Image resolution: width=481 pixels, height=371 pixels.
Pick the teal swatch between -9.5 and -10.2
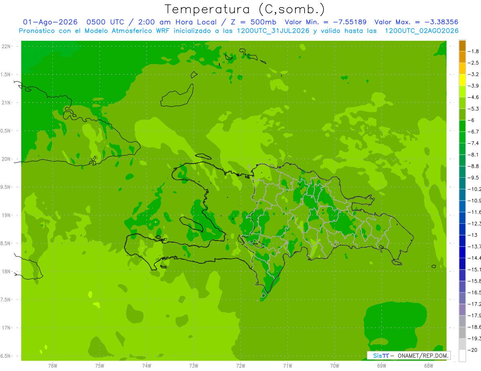tap(462, 183)
